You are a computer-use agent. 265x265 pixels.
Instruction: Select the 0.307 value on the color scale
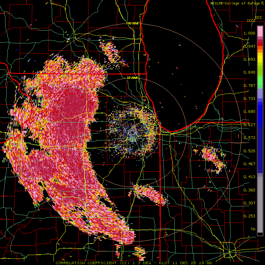[249, 203]
